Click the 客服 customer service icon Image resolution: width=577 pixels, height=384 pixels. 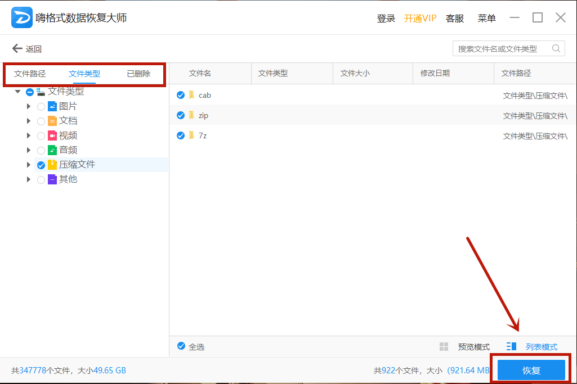click(455, 17)
